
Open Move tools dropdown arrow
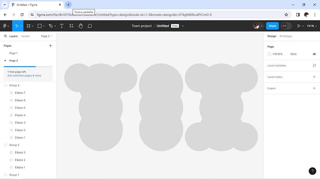point(21,26)
